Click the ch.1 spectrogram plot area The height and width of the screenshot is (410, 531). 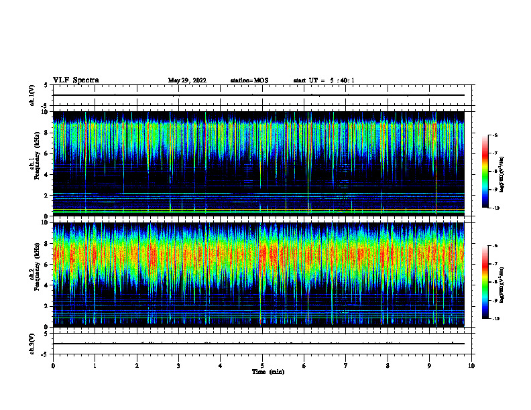coord(259,163)
